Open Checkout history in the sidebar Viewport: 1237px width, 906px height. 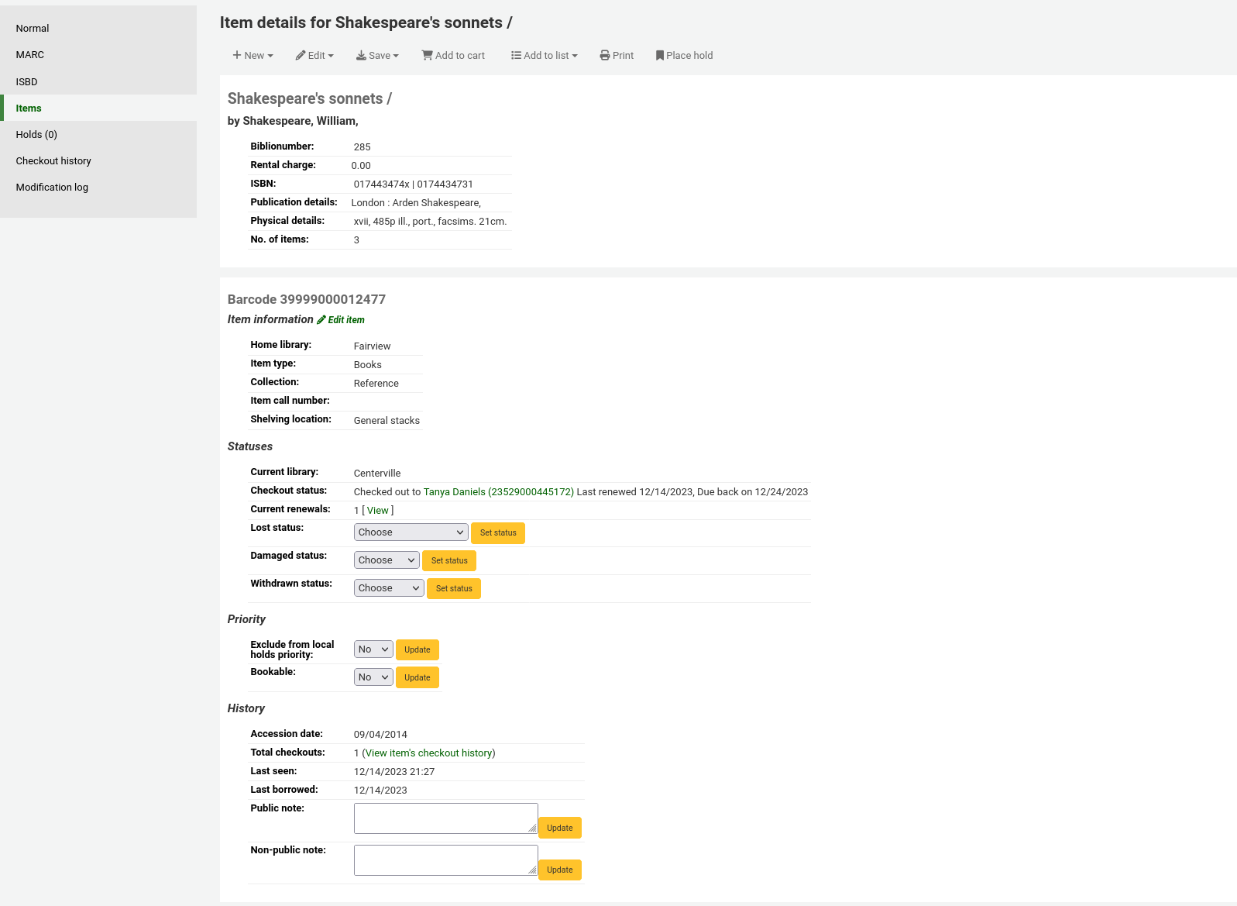(53, 161)
